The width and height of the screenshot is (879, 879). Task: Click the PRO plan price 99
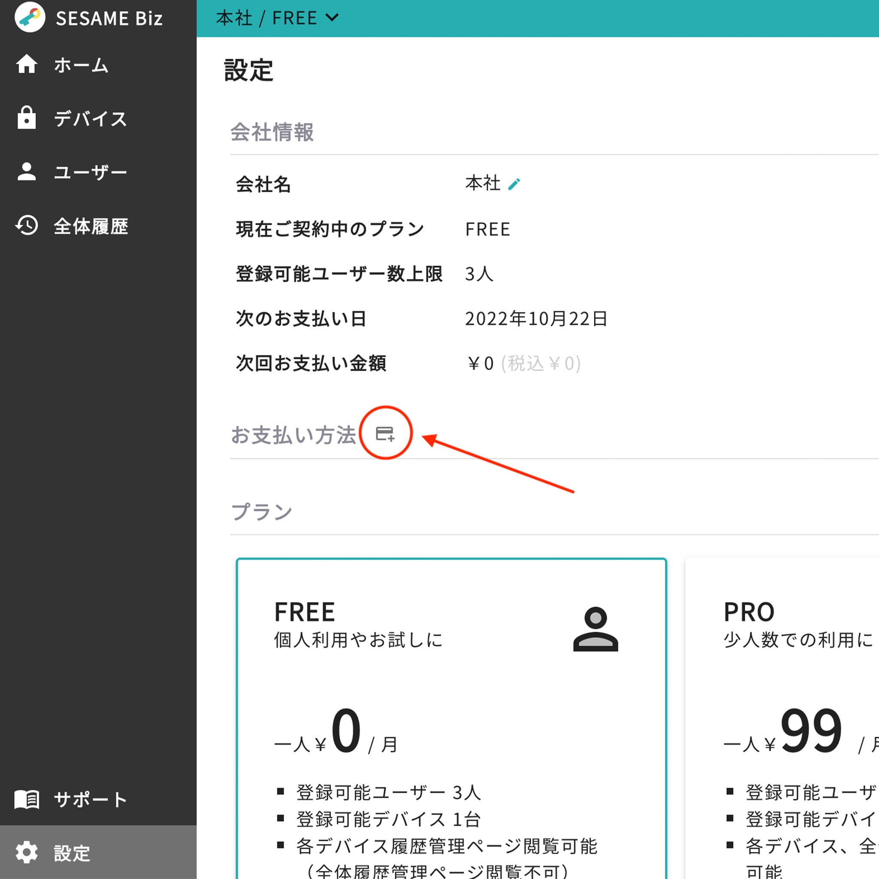tap(811, 730)
